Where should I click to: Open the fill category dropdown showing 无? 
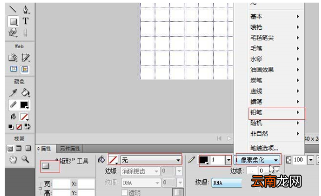point(151,160)
